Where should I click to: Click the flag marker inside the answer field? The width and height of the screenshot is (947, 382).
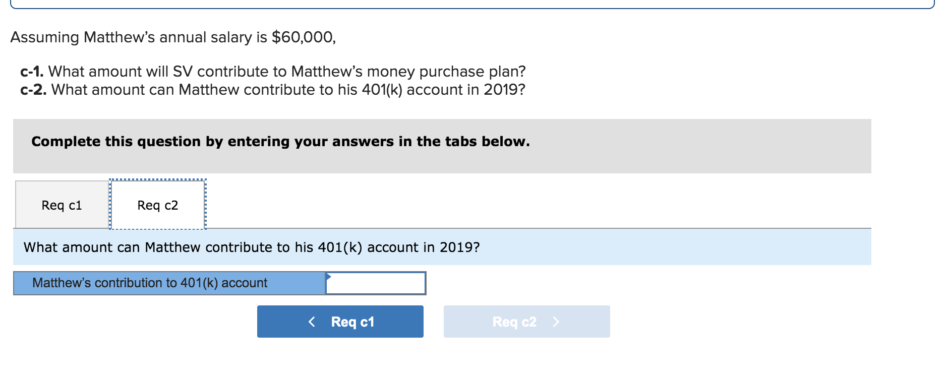(329, 277)
